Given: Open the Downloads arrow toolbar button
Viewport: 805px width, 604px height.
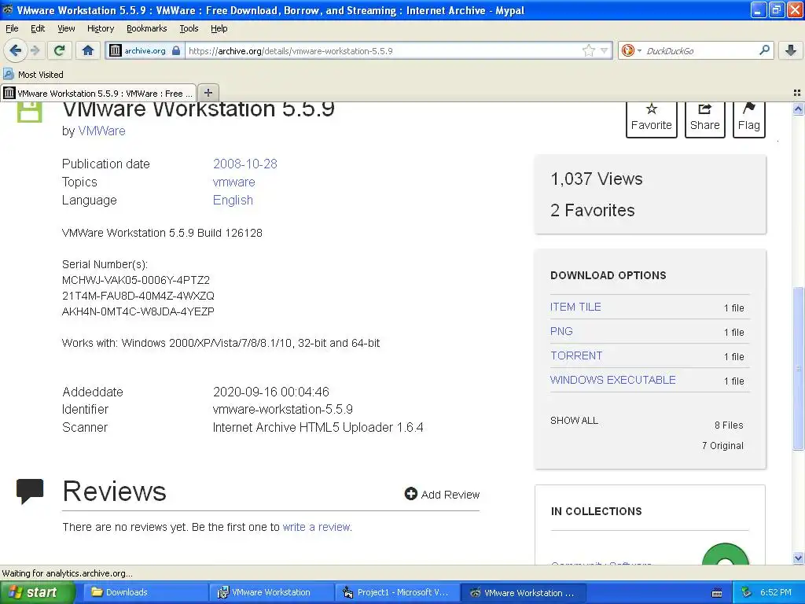Looking at the screenshot, I should tap(791, 50).
